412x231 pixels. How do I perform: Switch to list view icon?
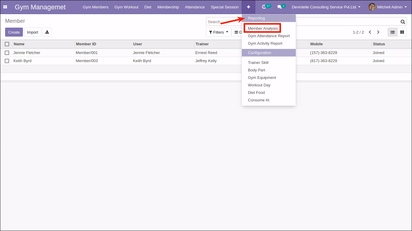[392, 32]
